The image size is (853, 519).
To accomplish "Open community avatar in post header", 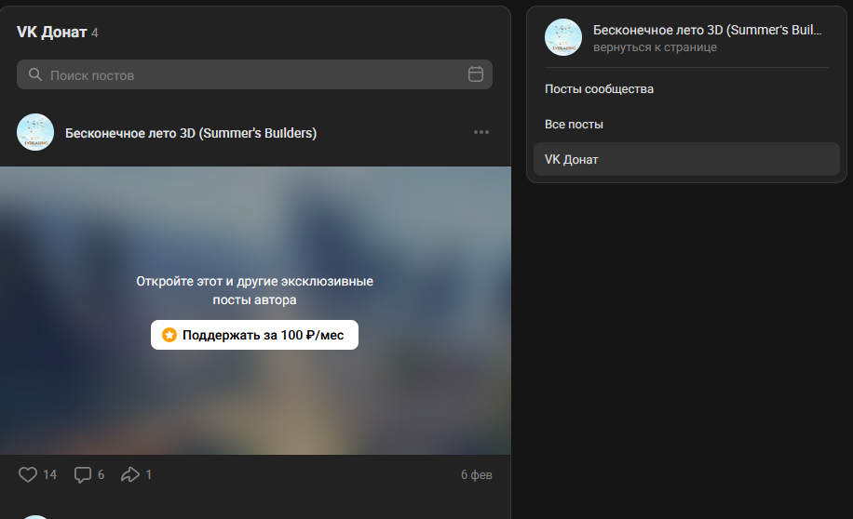I will [x=35, y=132].
